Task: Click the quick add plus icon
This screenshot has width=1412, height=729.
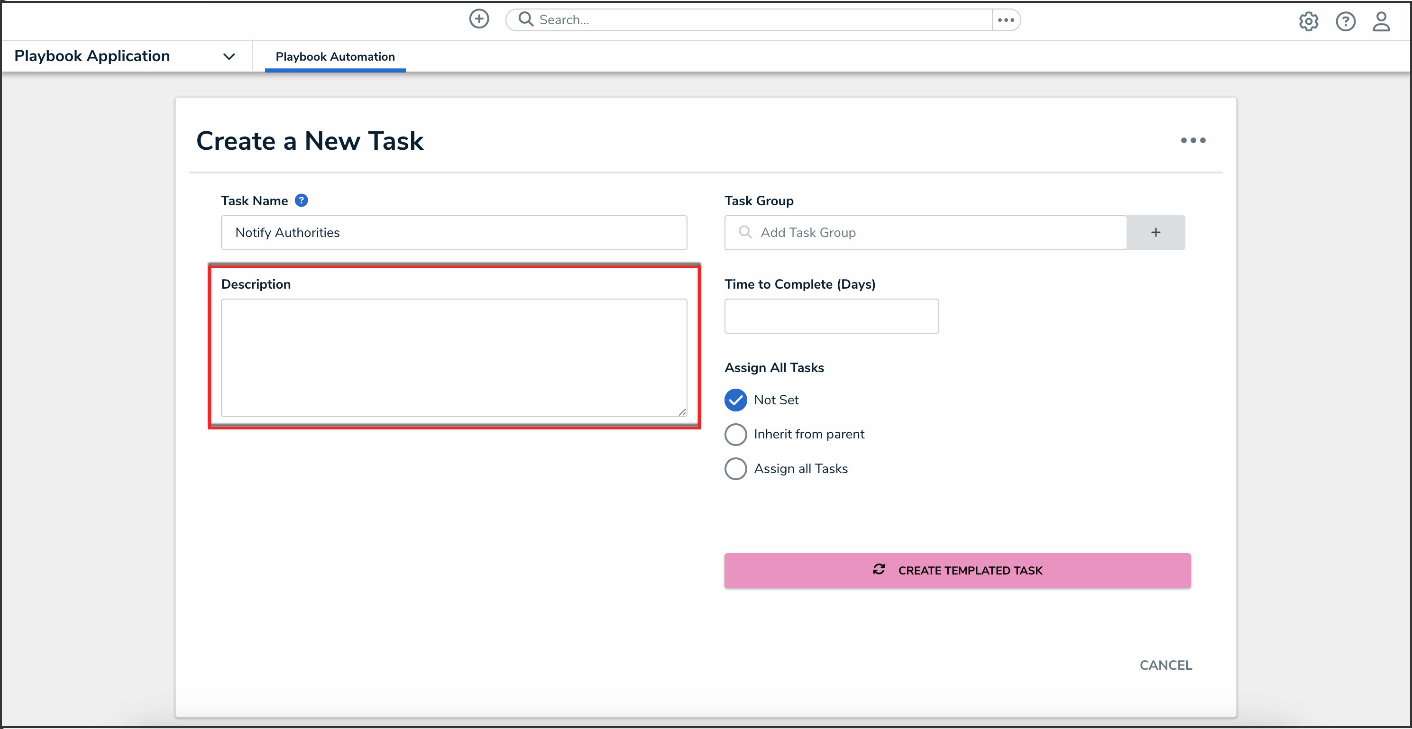Action: [x=478, y=19]
